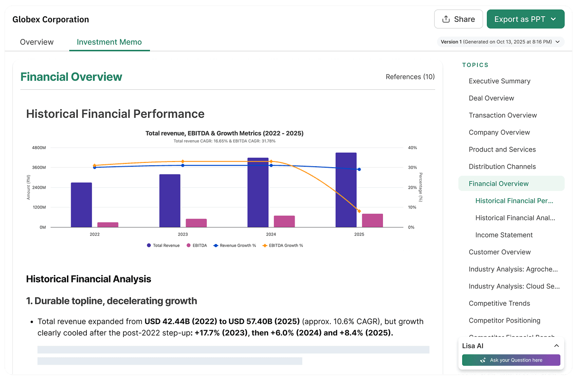Click the Durable topline, decelerating growth heading
The image size is (577, 380).
112,301
